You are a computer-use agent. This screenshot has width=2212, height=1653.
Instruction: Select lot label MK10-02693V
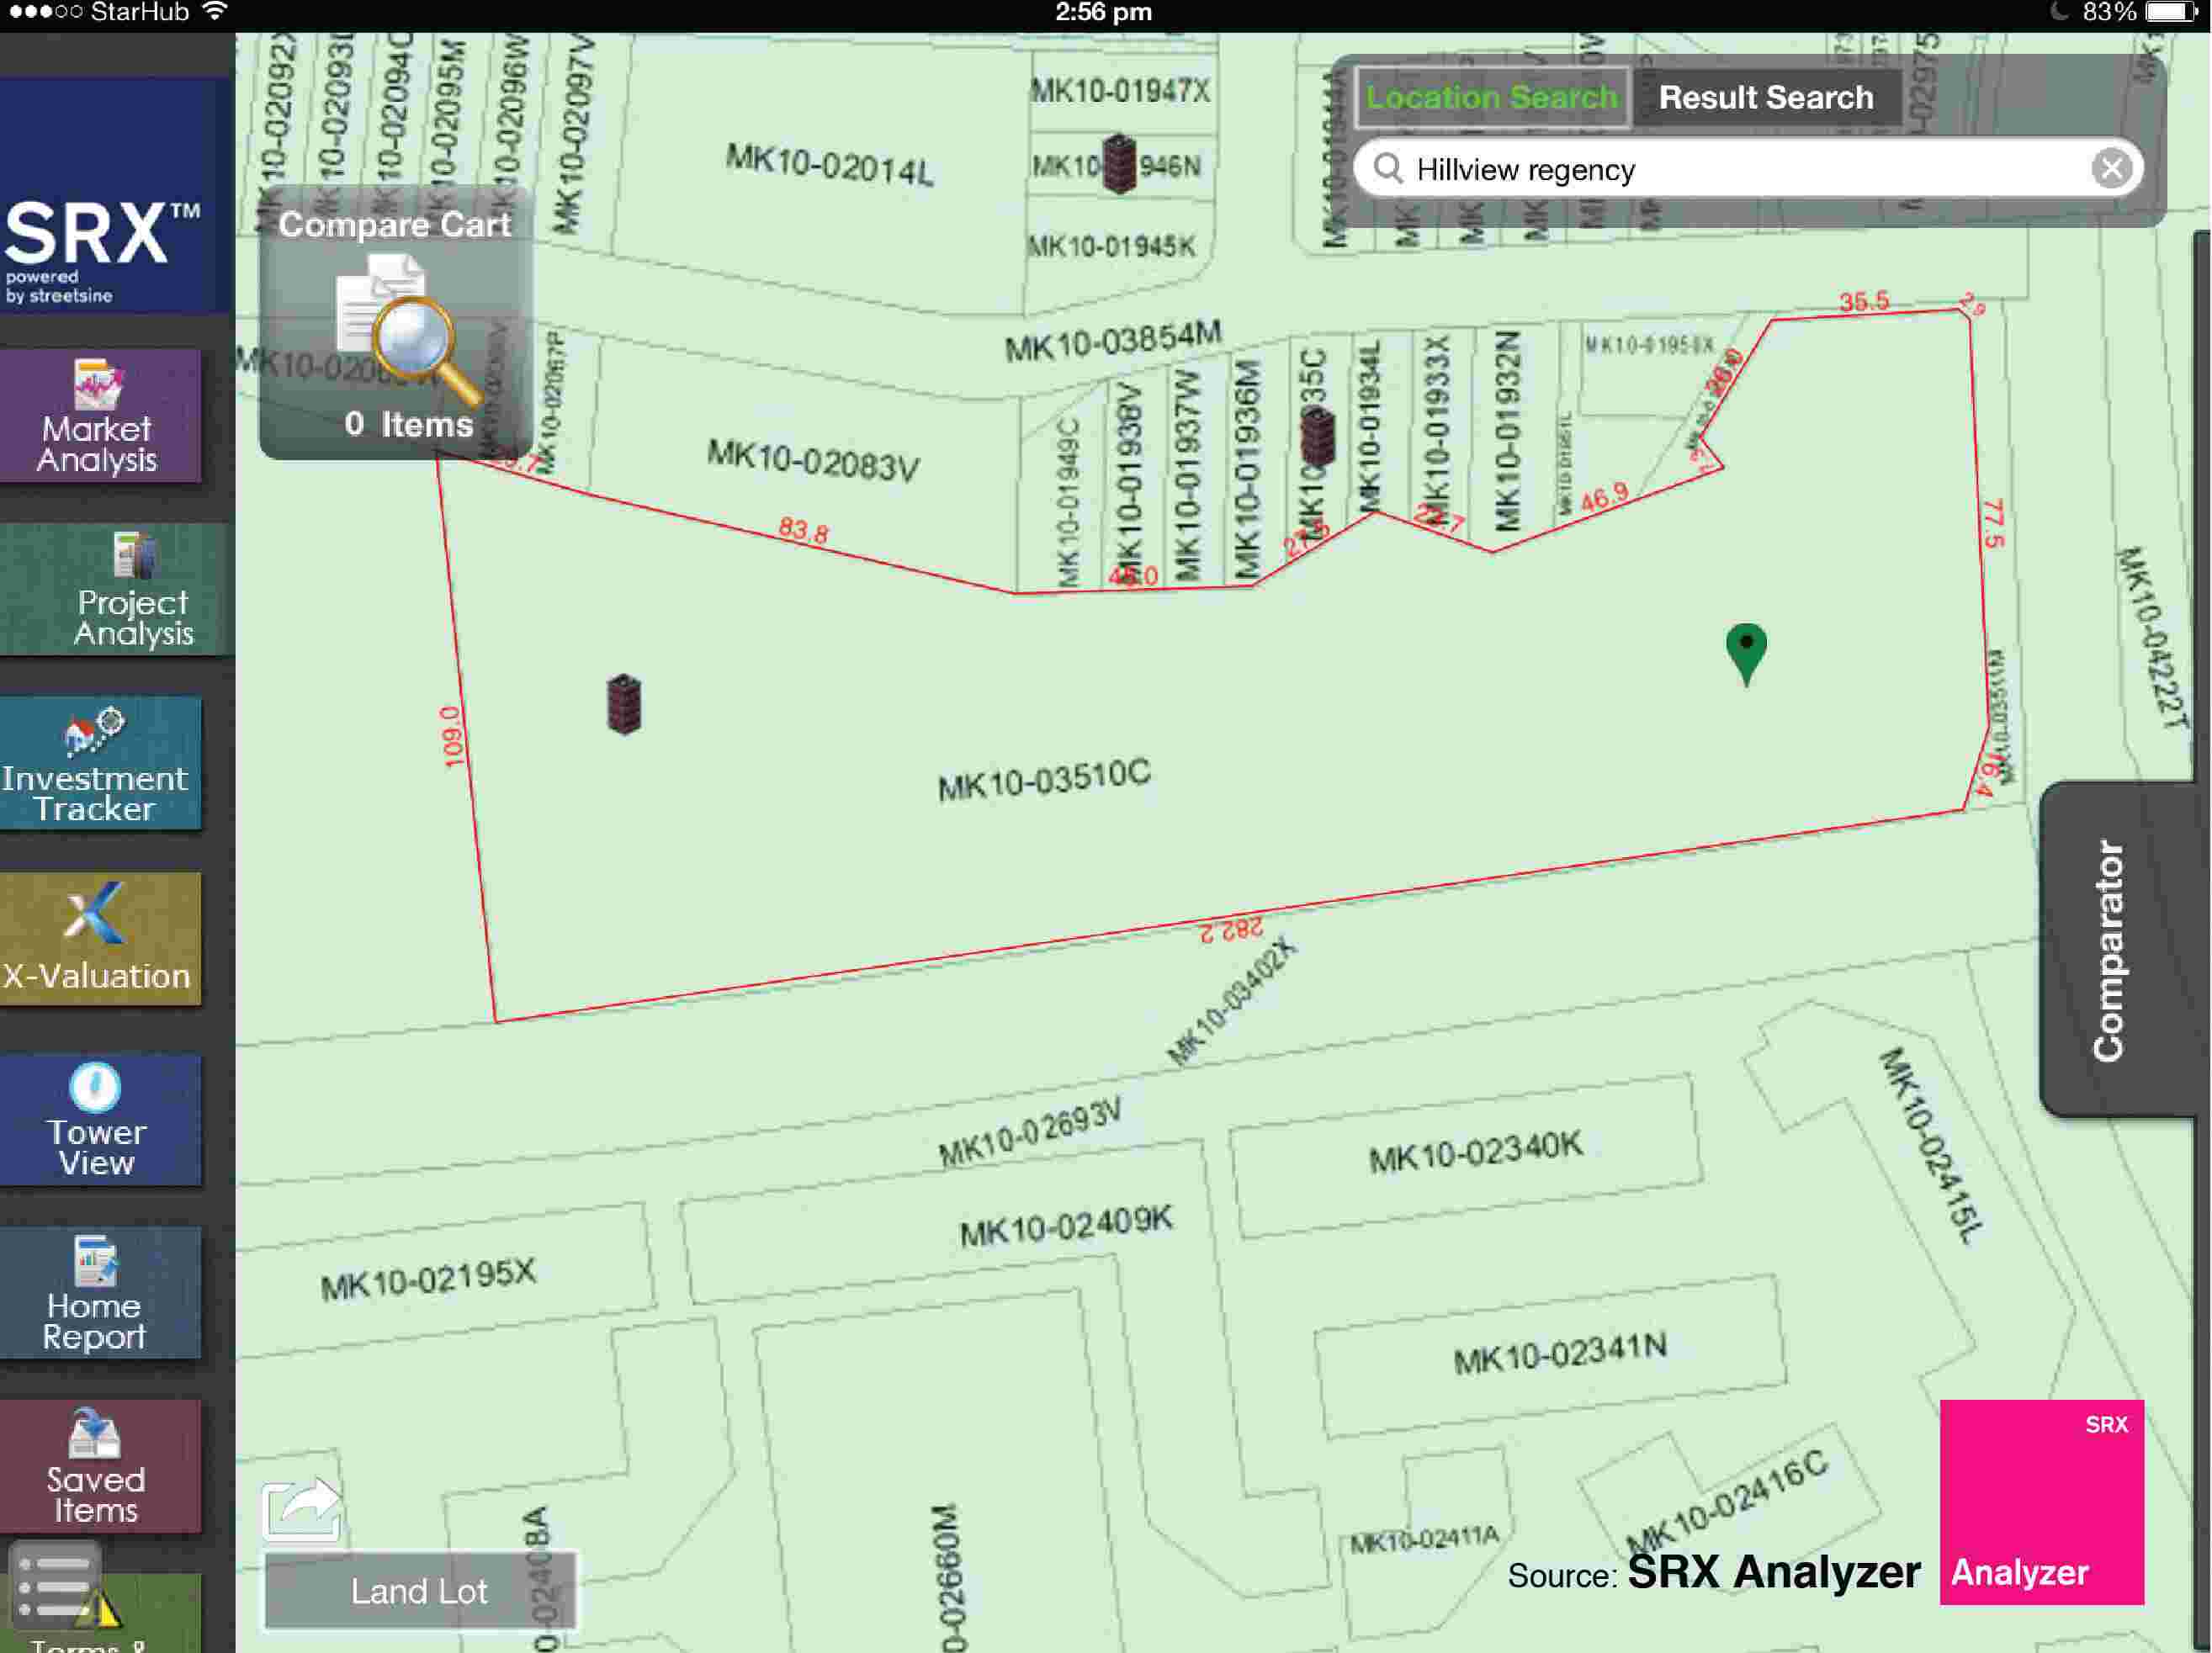(x=1030, y=1132)
